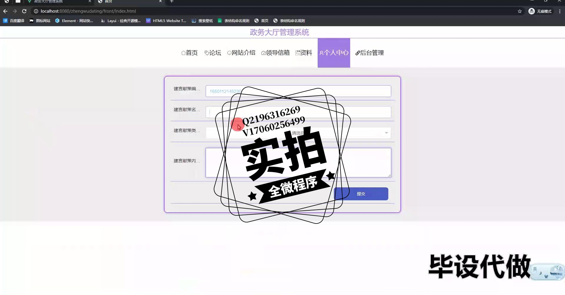Open the last 表结构命名规则 bookmark with globe icon
The image size is (565, 295).
289,21
